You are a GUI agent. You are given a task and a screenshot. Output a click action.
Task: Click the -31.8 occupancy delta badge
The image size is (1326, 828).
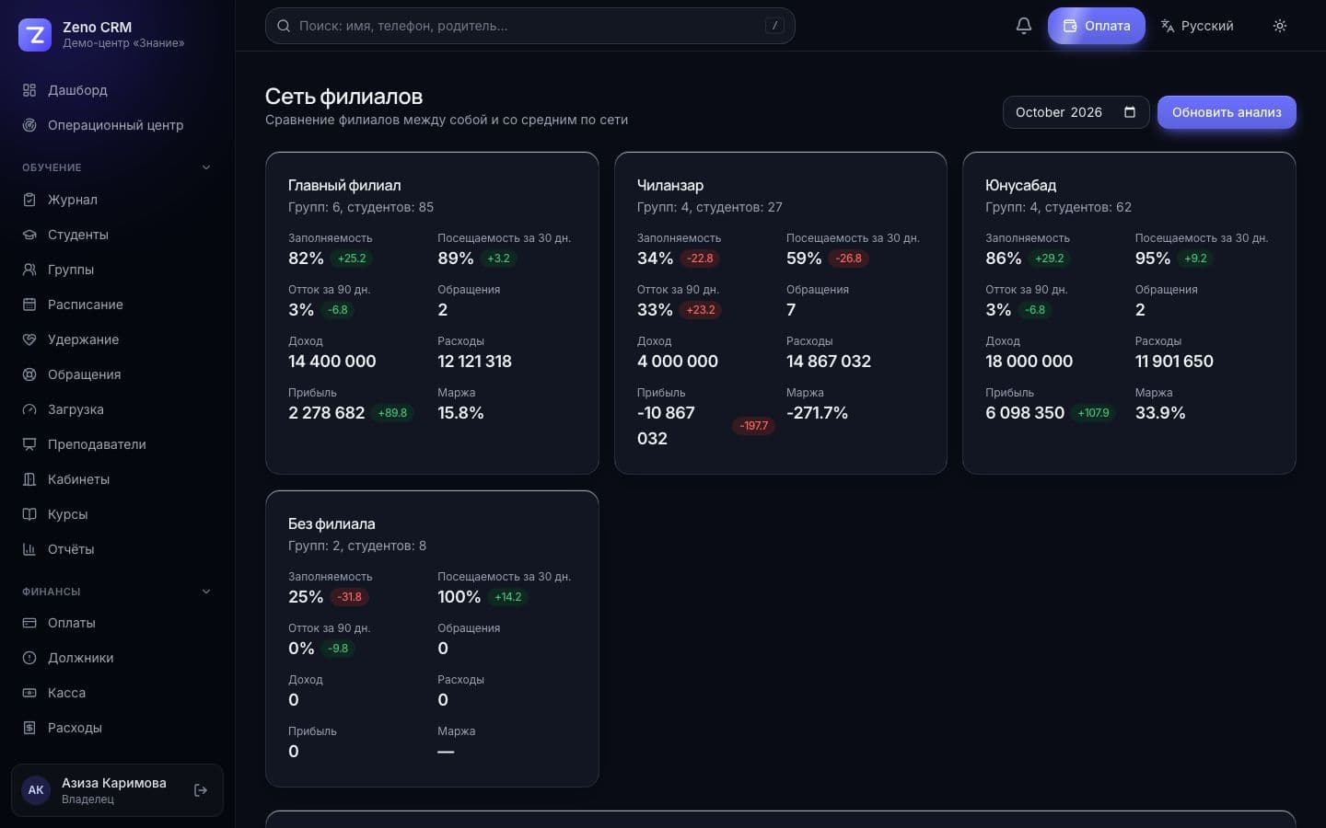(x=350, y=597)
